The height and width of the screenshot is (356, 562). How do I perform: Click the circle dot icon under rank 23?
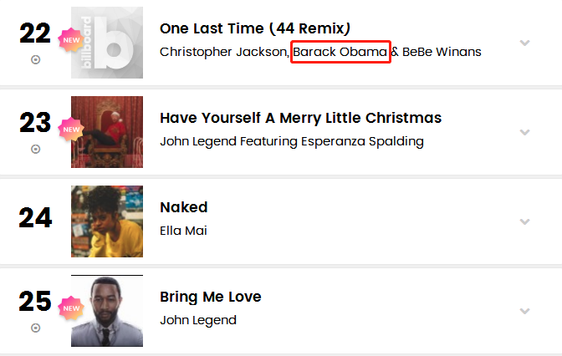pyautogui.click(x=35, y=150)
